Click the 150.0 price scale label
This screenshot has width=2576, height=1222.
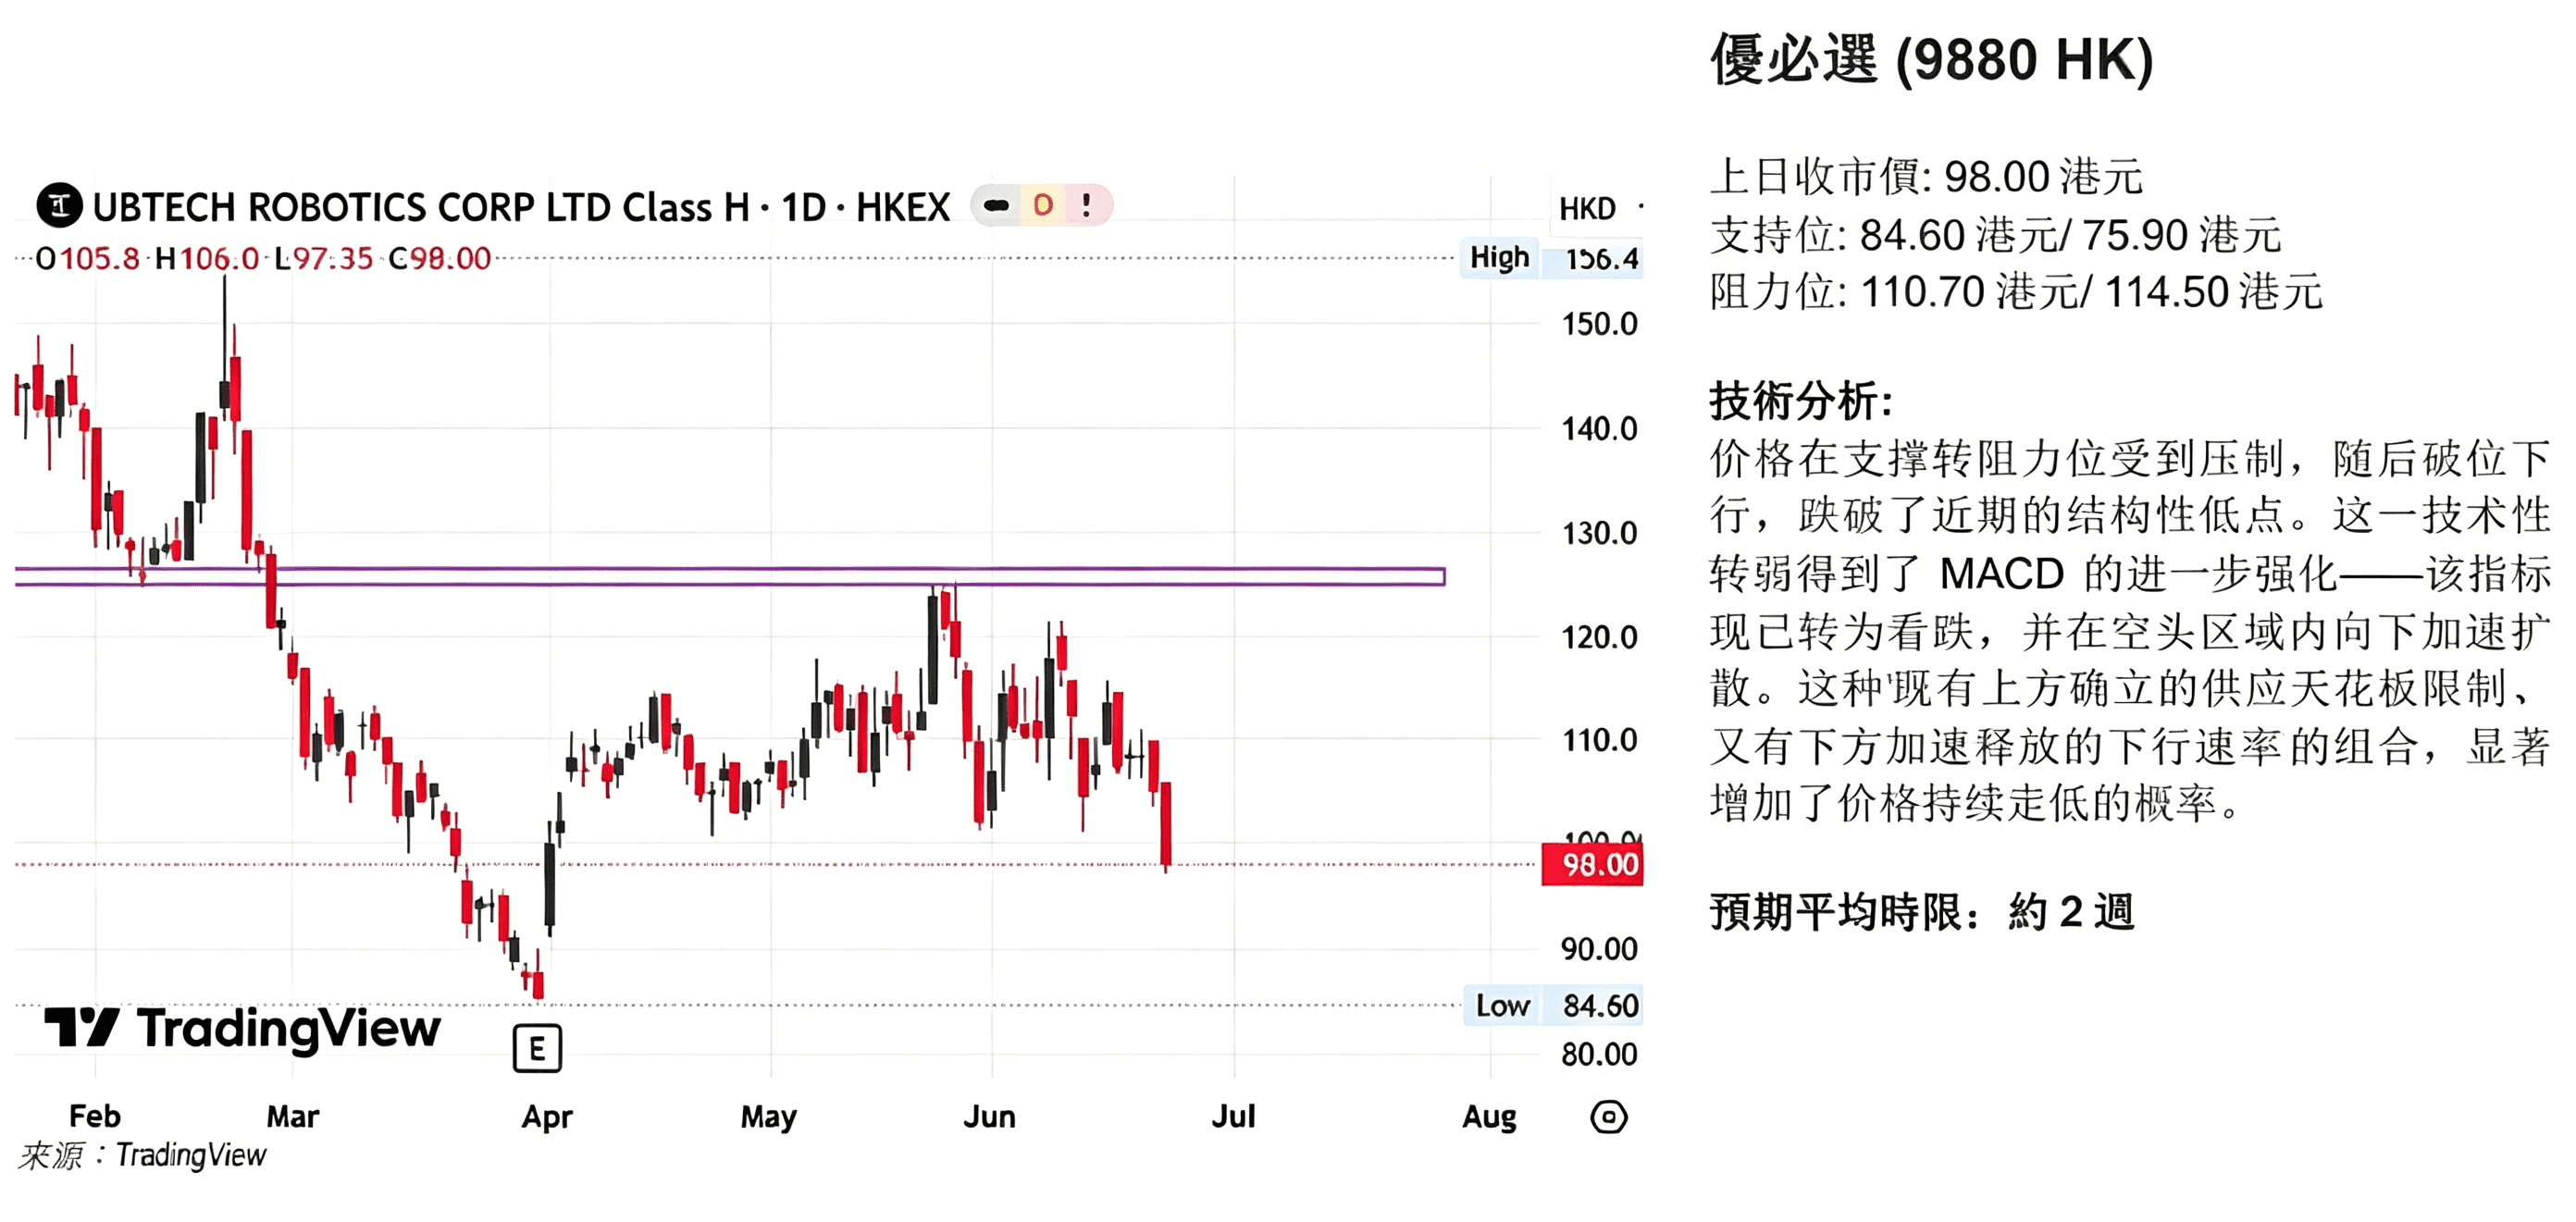point(1599,324)
